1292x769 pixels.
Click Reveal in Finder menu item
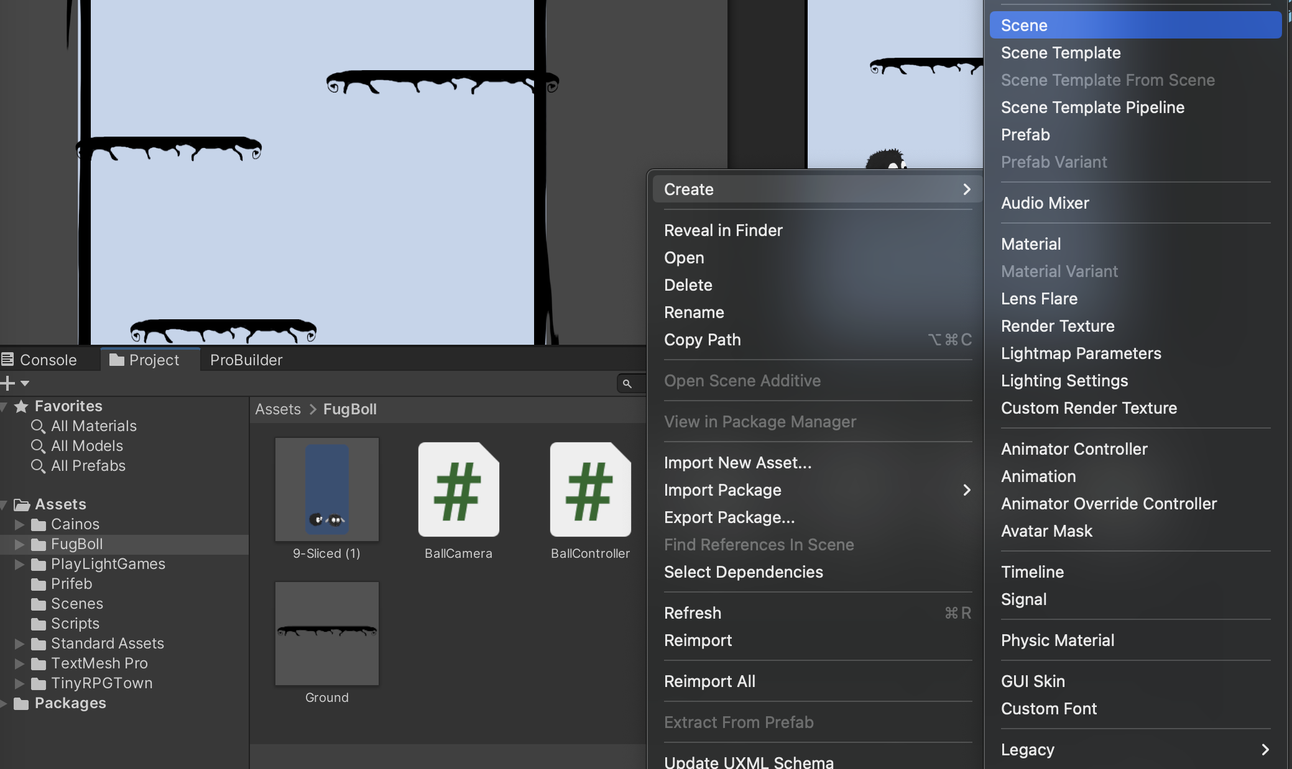(x=722, y=230)
